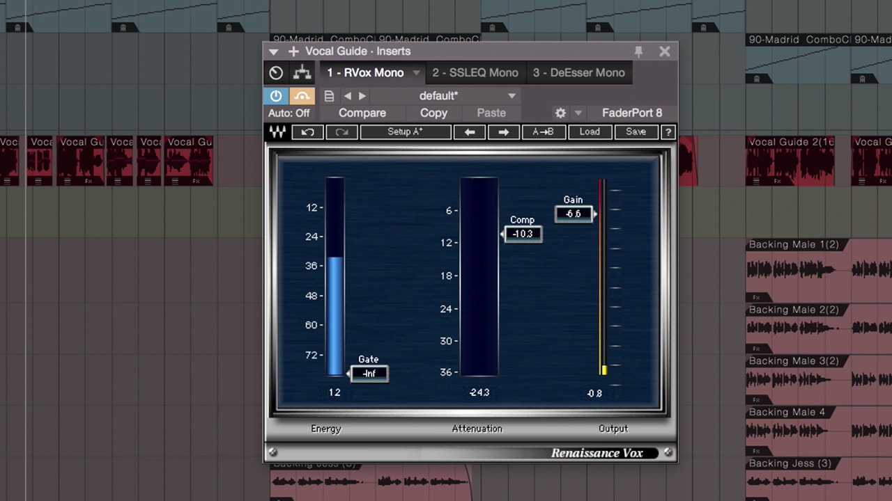892x501 pixels.
Task: Add an insert with the plus icon
Action: (293, 51)
